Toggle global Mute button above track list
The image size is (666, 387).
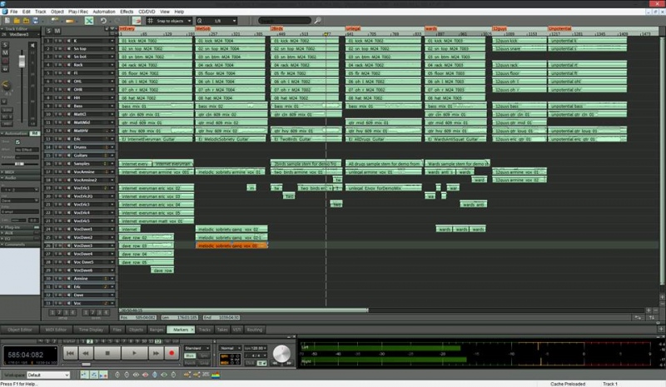[57, 31]
